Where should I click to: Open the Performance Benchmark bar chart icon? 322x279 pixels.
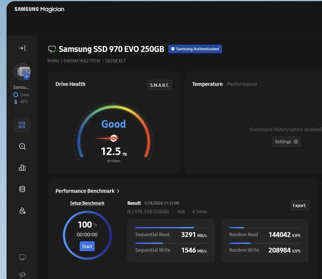pyautogui.click(x=22, y=168)
